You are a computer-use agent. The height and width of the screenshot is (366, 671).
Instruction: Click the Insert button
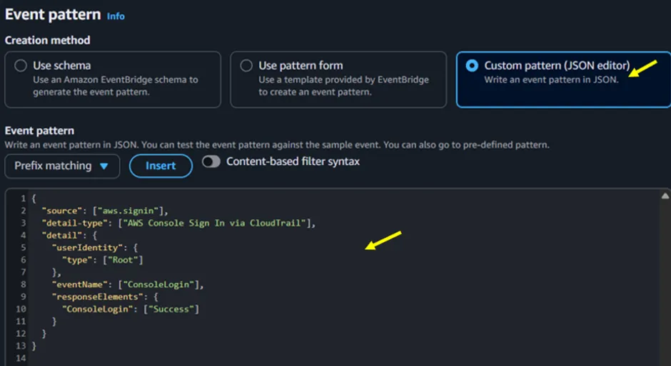(x=161, y=166)
